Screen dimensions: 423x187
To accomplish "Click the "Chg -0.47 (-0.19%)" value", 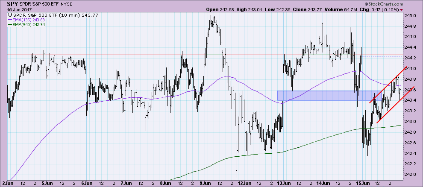I will click(x=379, y=10).
